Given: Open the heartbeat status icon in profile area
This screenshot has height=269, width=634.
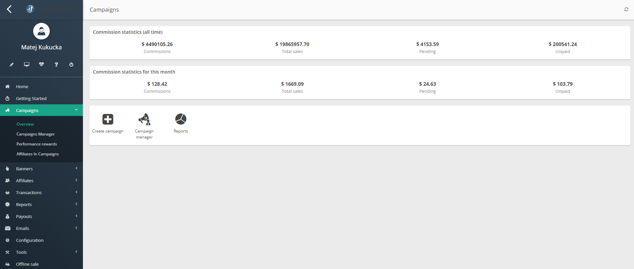Looking at the screenshot, I should (41, 65).
